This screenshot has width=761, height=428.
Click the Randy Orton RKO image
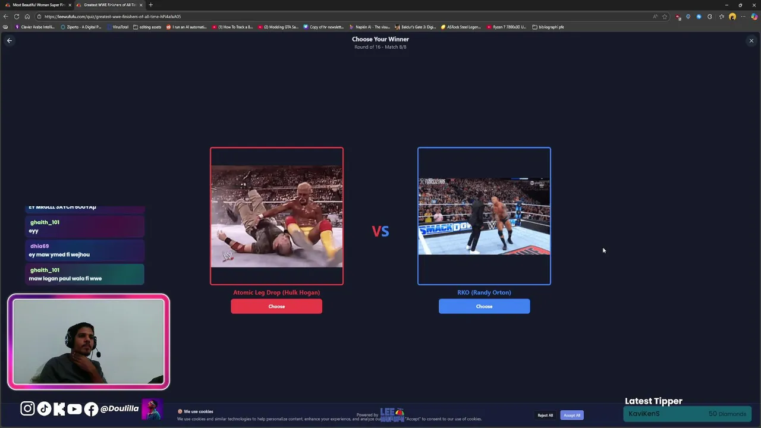pyautogui.click(x=484, y=216)
